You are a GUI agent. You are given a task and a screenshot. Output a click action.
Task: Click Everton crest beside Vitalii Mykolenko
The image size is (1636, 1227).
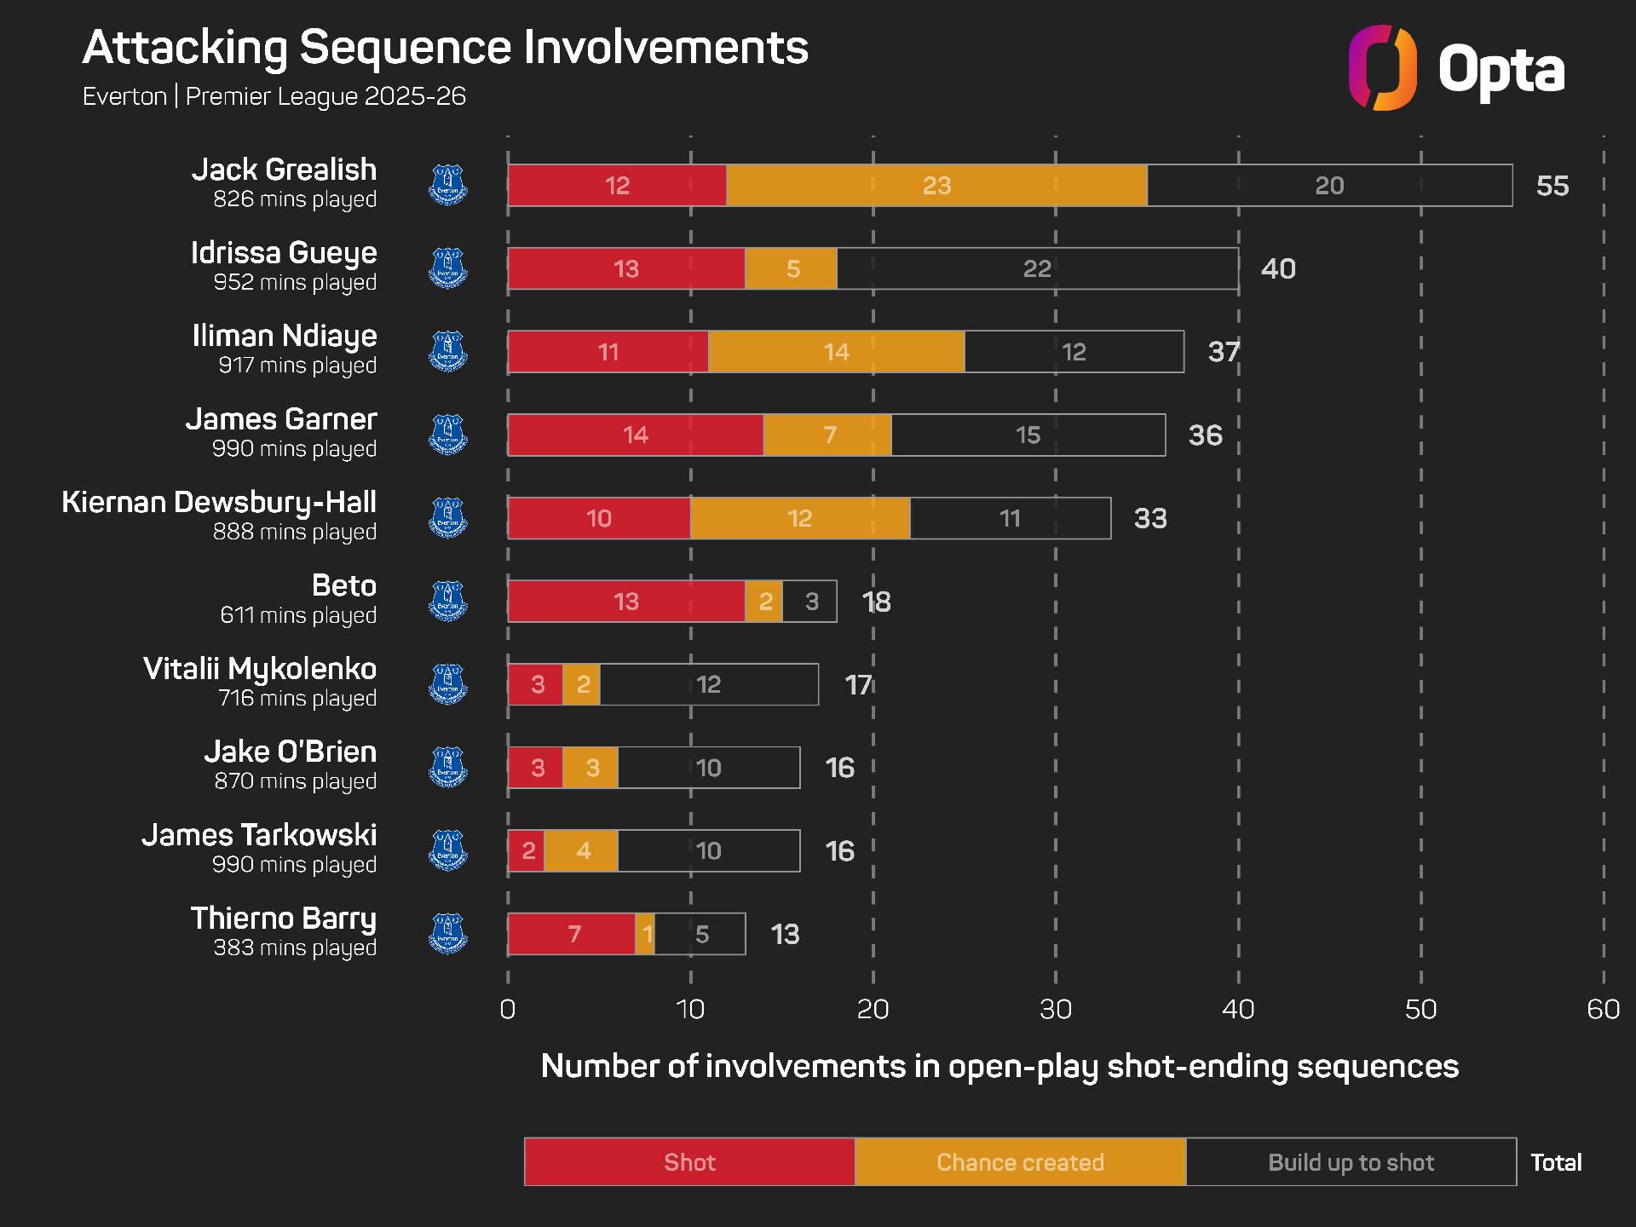[447, 684]
